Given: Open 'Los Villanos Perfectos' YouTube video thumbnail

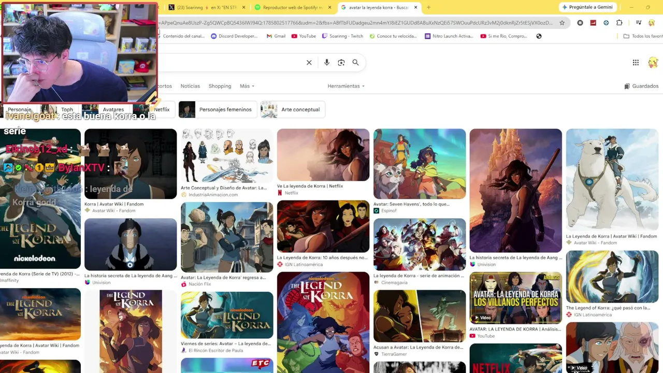Looking at the screenshot, I should pos(516,298).
